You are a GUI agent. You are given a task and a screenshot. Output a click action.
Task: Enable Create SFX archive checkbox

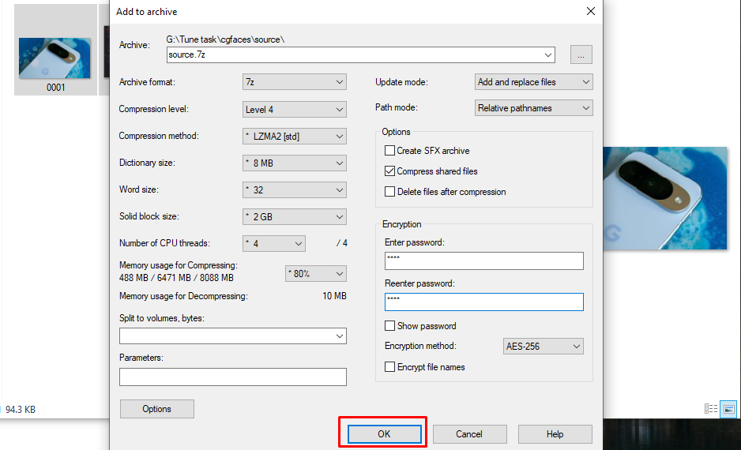(x=390, y=151)
